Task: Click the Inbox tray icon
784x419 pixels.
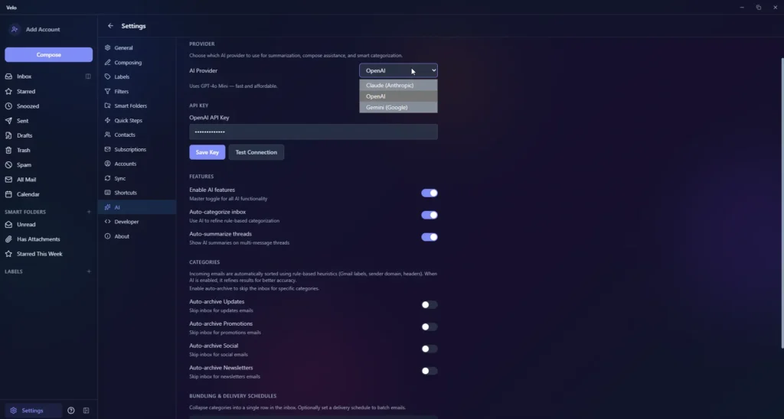Action: click(x=8, y=76)
